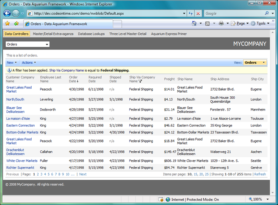Screen dimensions: 278x205
Task: Click the Add to Favorites icon
Action: coord(17,23)
